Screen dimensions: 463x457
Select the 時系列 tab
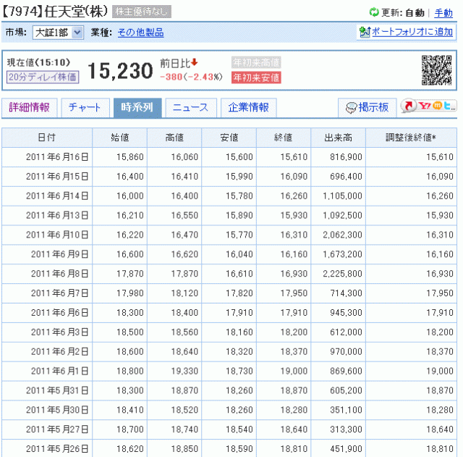click(137, 108)
